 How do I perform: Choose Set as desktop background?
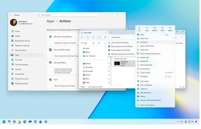coord(155,53)
